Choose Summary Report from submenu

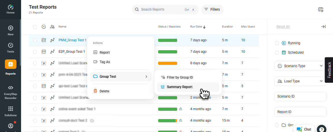pyautogui.click(x=179, y=87)
